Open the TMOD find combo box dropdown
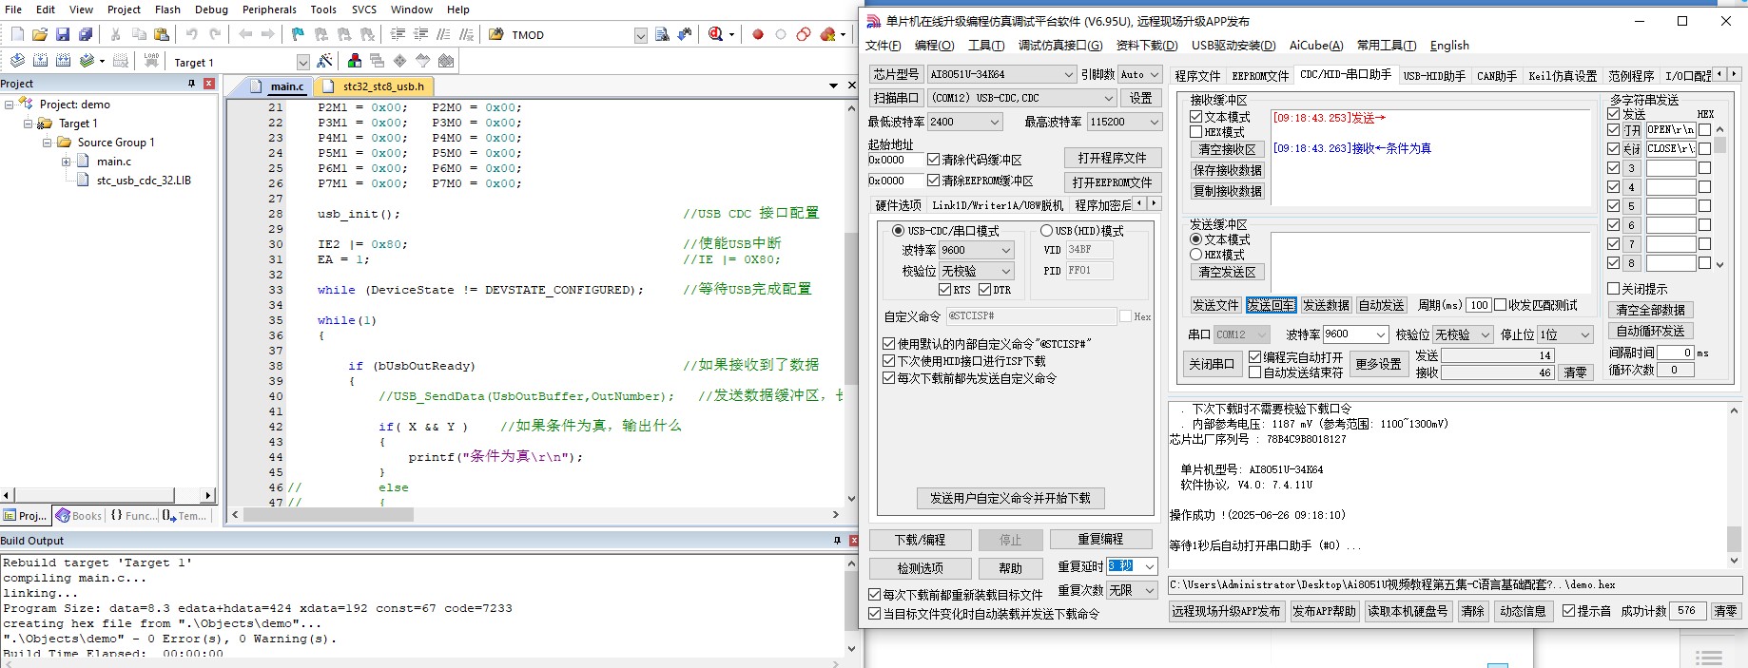Screen dimensions: 1748x668 coord(640,35)
